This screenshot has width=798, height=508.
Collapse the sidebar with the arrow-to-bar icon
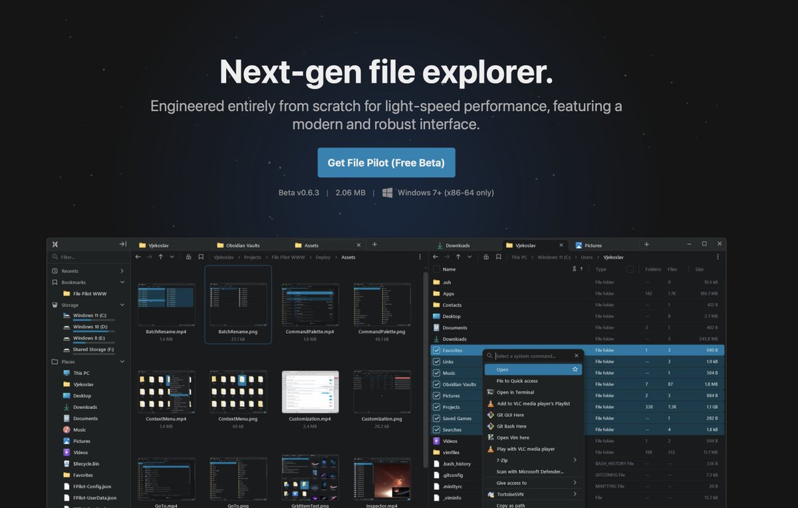(x=122, y=245)
